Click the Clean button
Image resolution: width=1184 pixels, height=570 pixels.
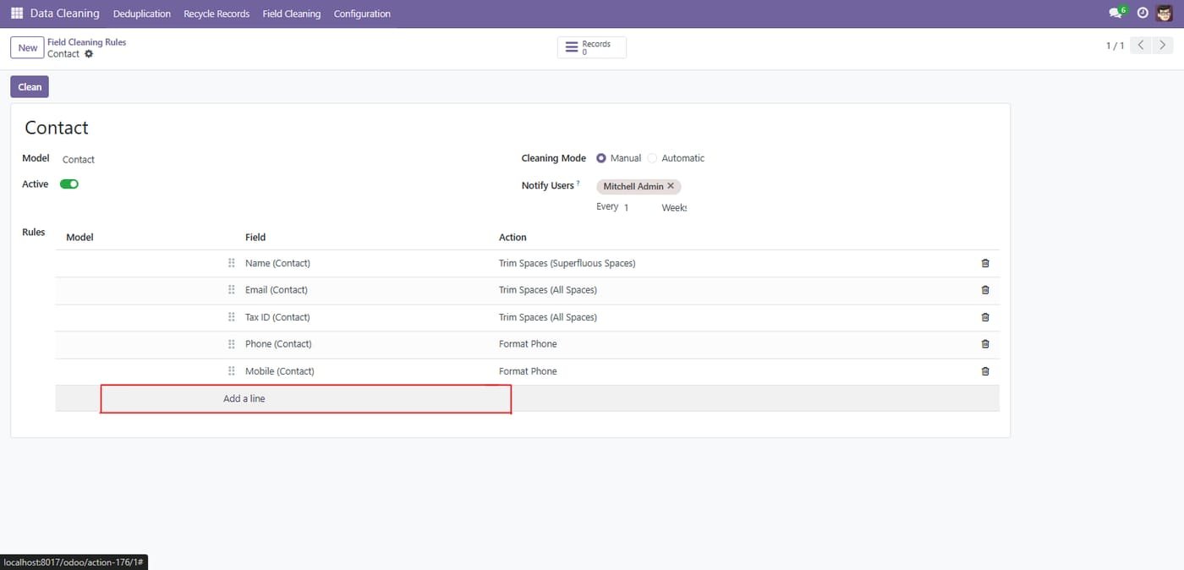click(x=30, y=87)
